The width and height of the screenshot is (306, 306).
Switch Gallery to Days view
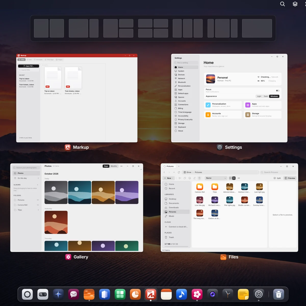coord(106,166)
